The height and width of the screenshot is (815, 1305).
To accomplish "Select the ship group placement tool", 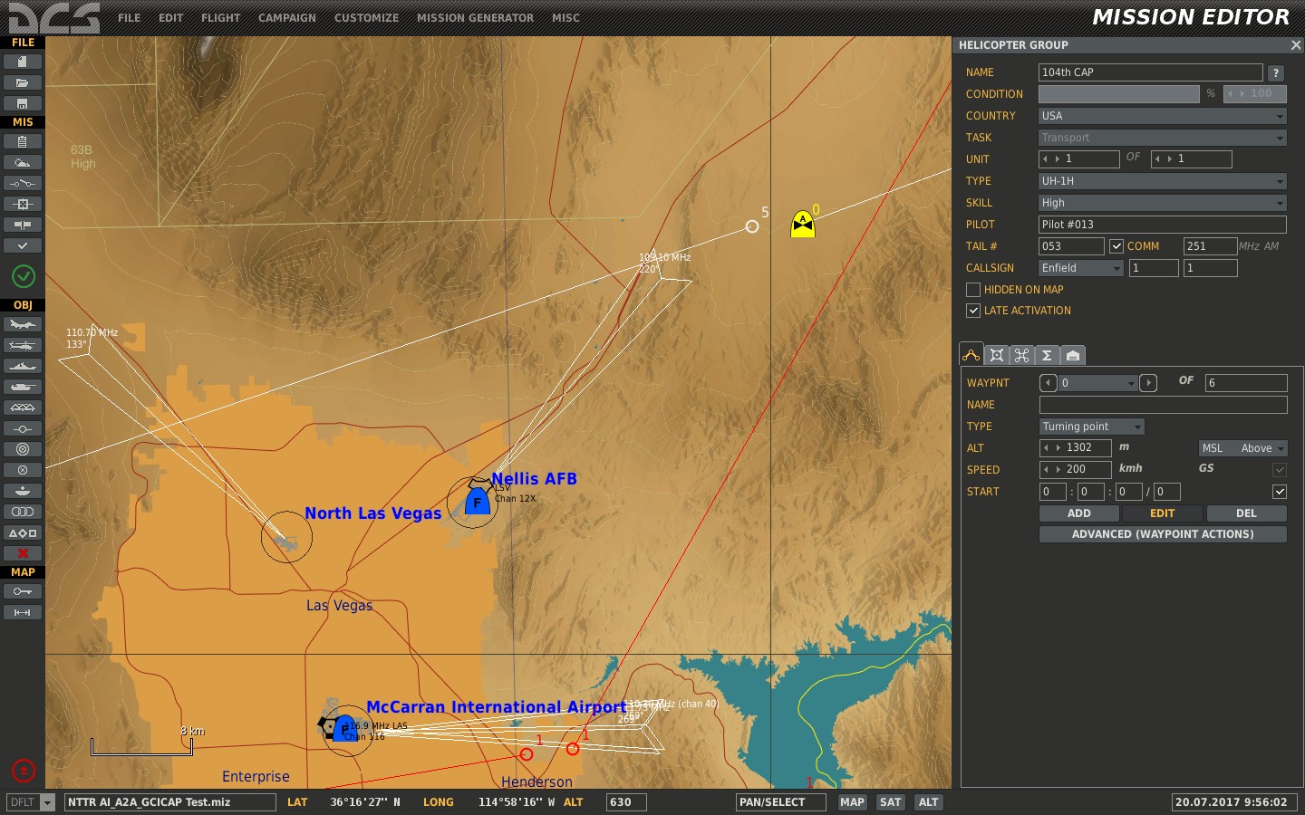I will pos(23,366).
